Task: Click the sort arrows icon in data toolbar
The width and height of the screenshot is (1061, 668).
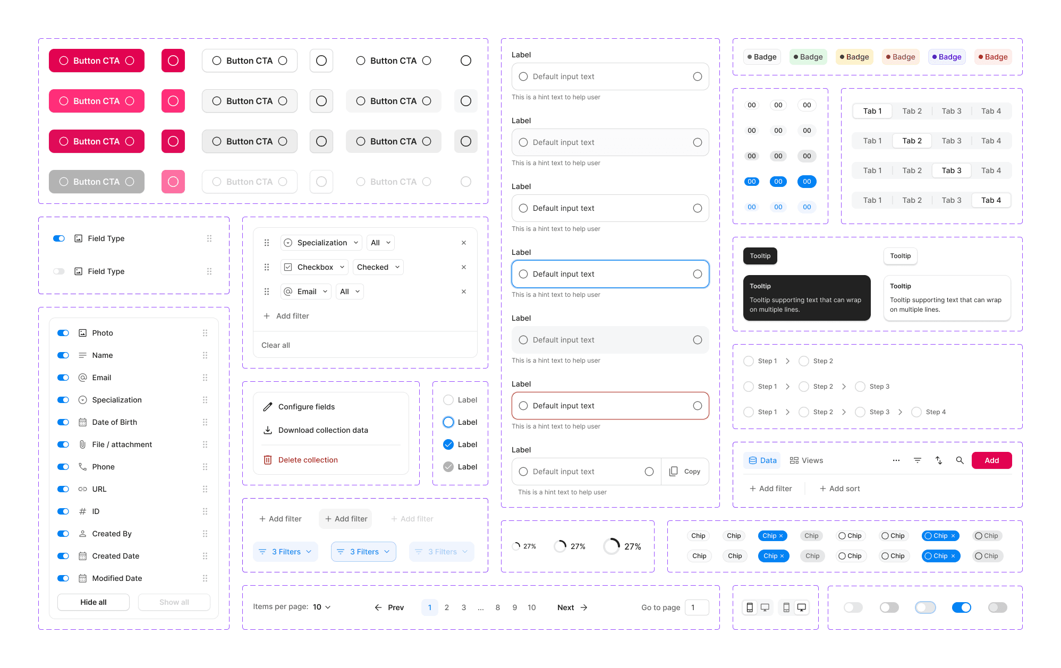Action: click(x=939, y=460)
